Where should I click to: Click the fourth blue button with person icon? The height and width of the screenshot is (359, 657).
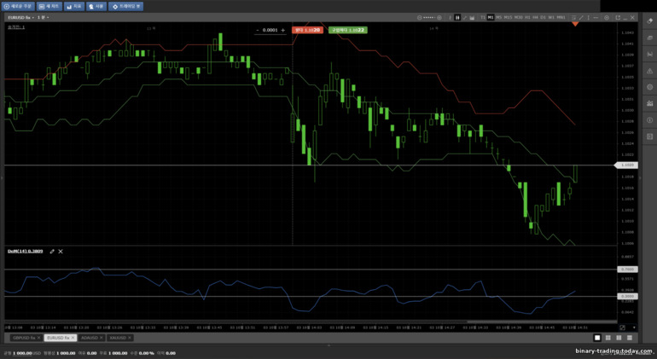coord(96,7)
